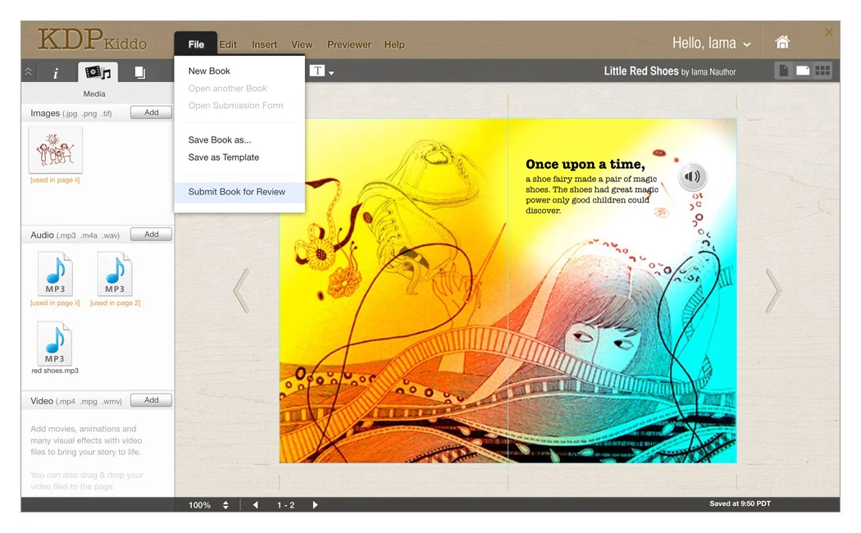This screenshot has width=861, height=533.
Task: Click the red shoes.mp3 file icon
Action: [55, 344]
